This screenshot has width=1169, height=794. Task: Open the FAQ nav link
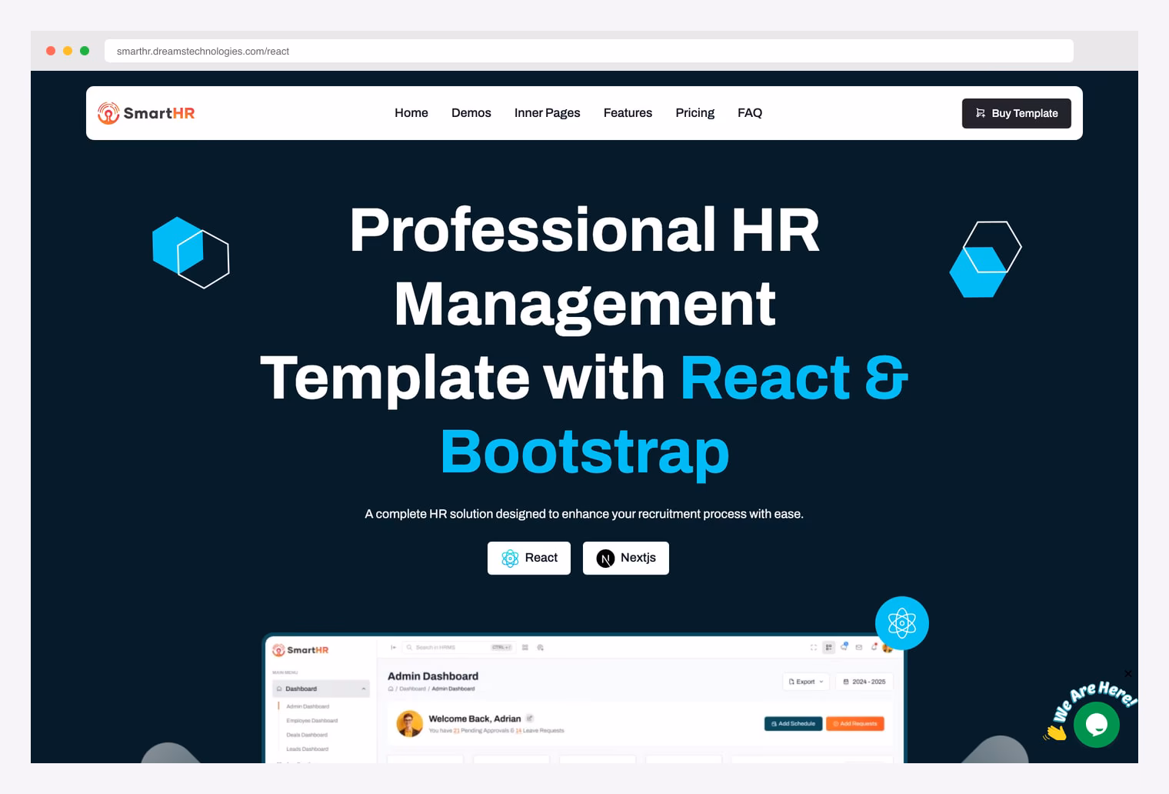pos(750,113)
